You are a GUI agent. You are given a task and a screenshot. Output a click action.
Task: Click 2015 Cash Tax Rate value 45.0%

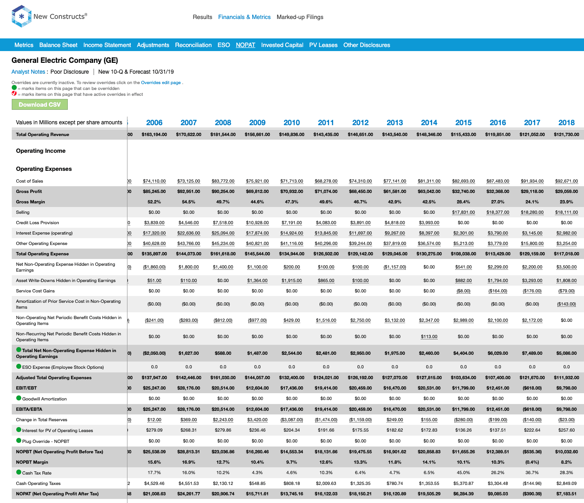point(463,473)
